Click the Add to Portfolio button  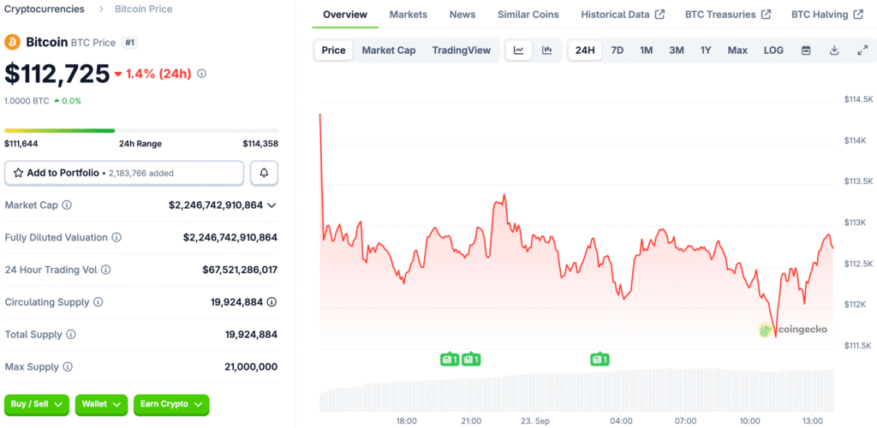pos(124,173)
